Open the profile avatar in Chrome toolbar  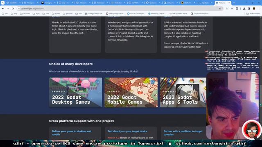[254, 9]
